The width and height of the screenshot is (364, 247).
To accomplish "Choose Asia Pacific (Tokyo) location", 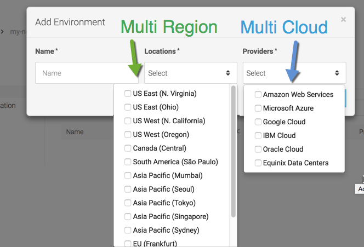I will click(x=128, y=203).
